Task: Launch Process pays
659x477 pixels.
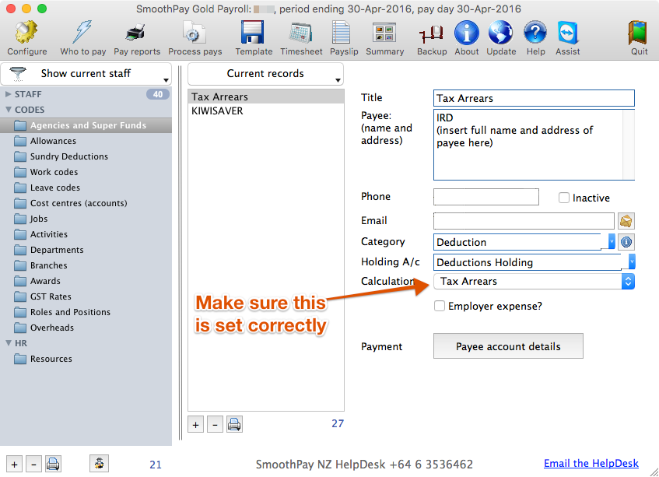Action: [195, 38]
